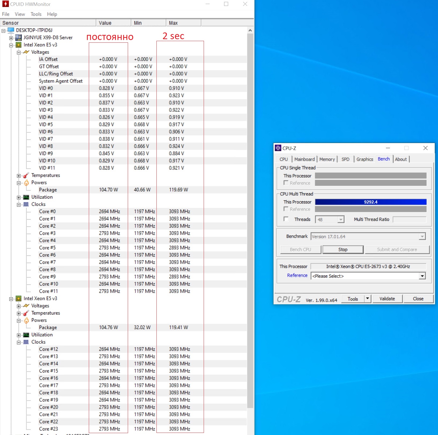Switch to the CPU tab in CPU-Z
The height and width of the screenshot is (435, 438).
pos(284,159)
